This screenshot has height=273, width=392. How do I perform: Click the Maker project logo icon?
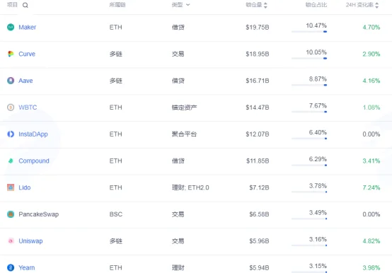[x=11, y=27]
